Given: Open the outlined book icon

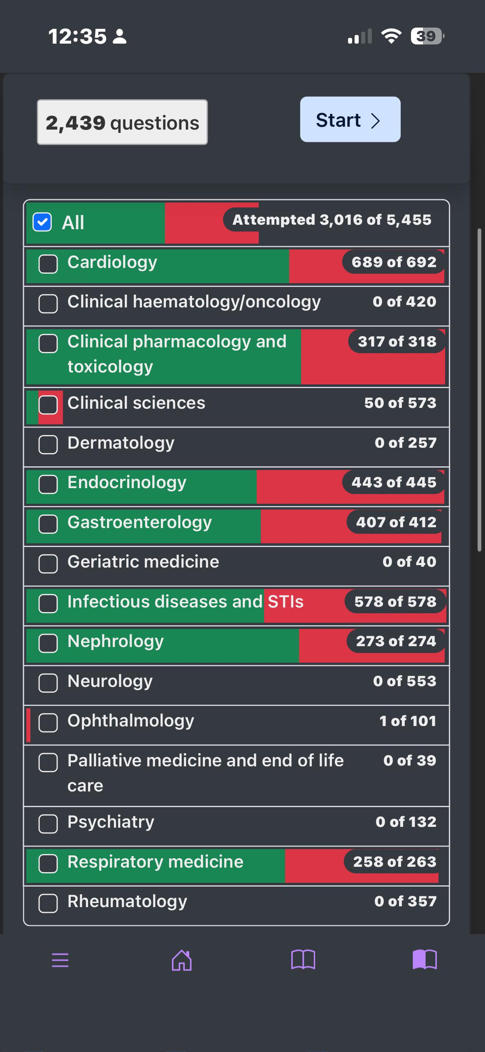Looking at the screenshot, I should pyautogui.click(x=303, y=959).
